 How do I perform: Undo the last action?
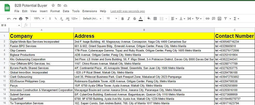[x=9, y=19]
